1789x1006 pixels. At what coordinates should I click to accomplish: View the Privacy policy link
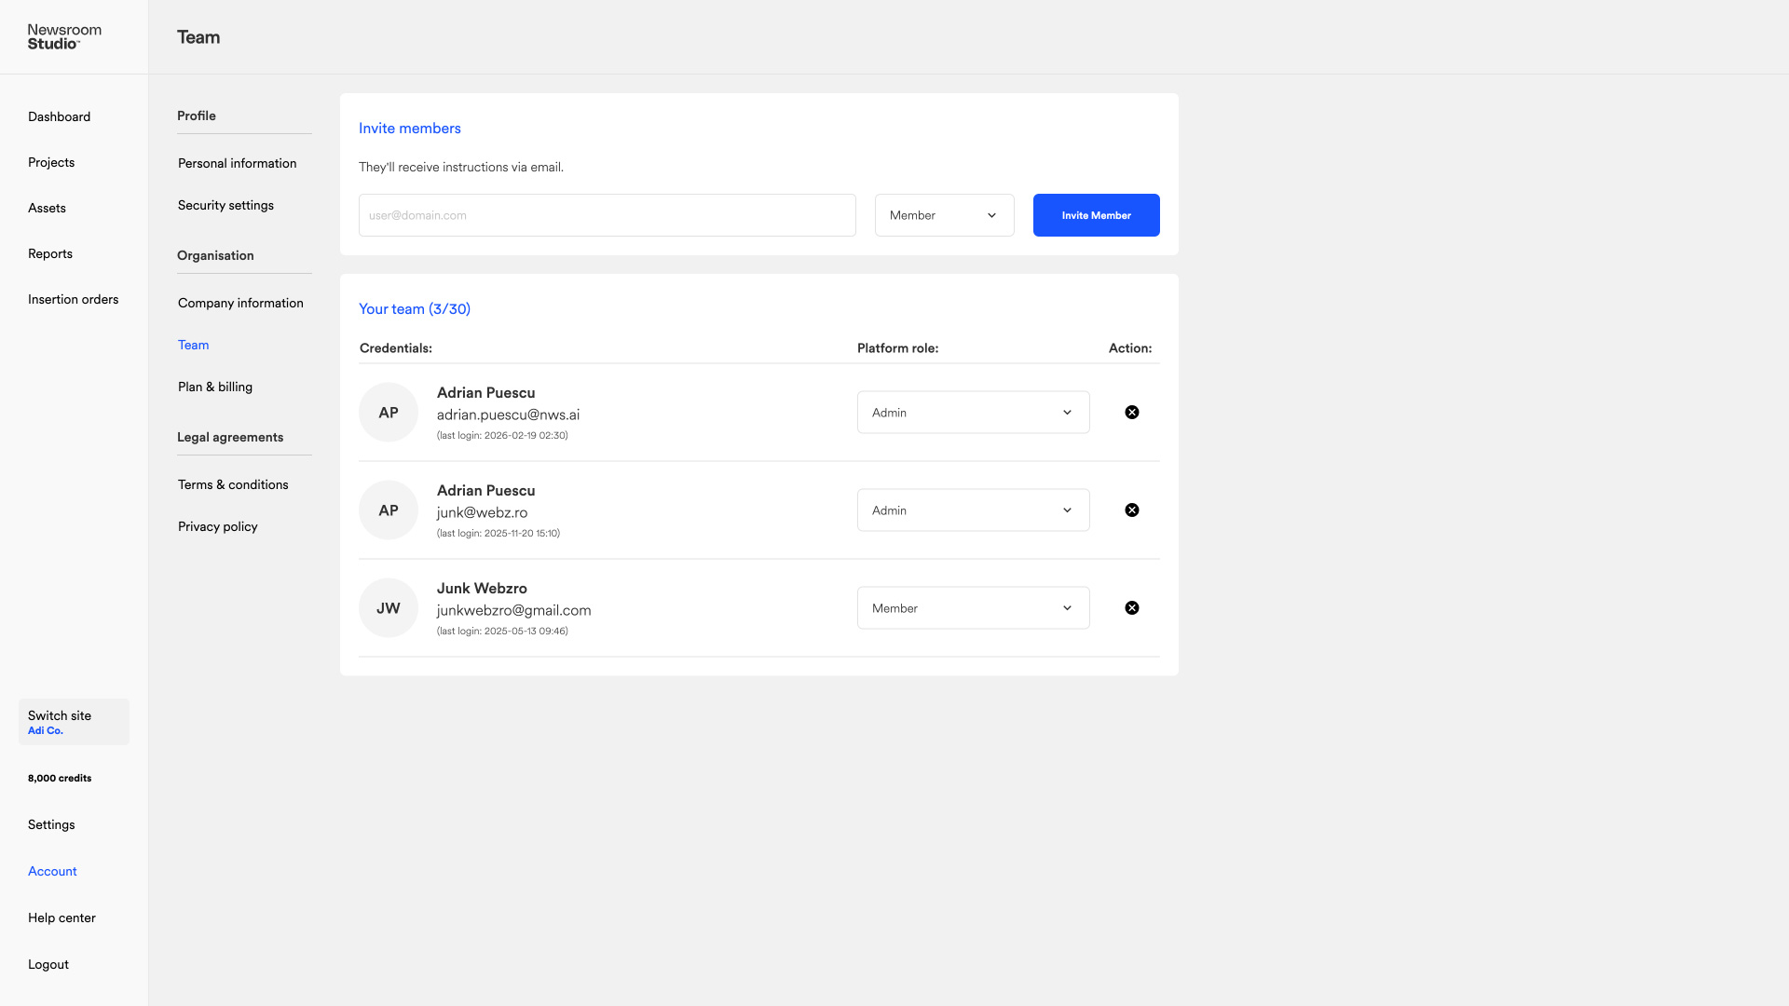(x=217, y=526)
